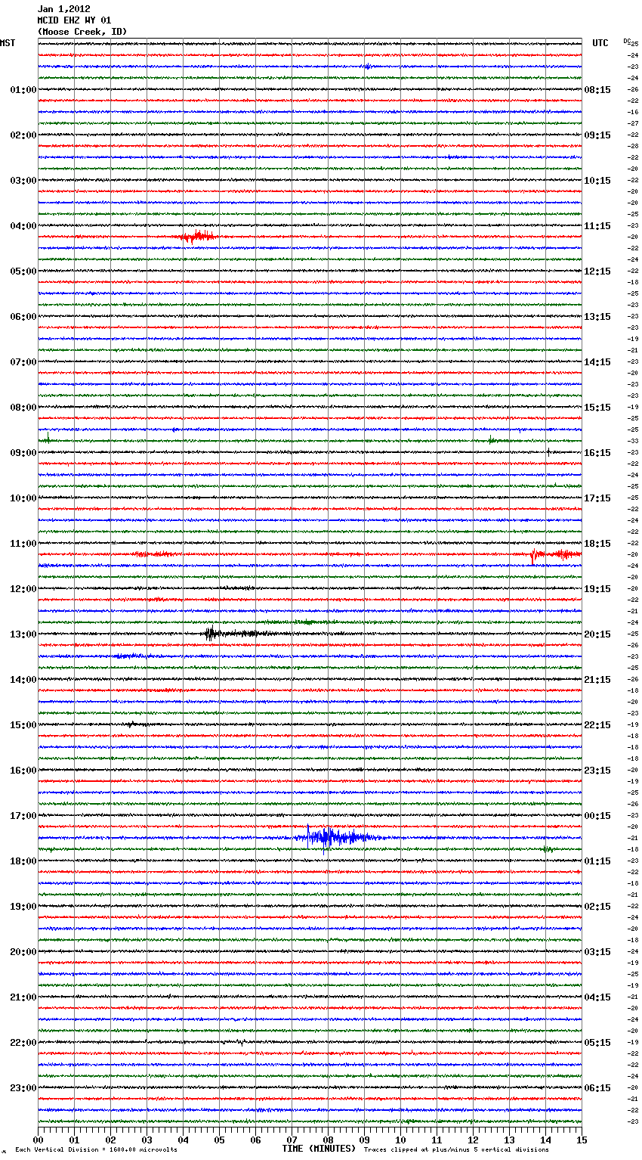Click the 01:00 MST hour label
This screenshot has height=1160, width=642.
(23, 90)
